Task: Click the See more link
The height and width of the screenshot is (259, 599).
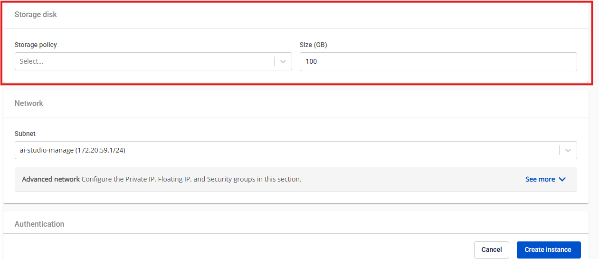Action: pos(540,179)
